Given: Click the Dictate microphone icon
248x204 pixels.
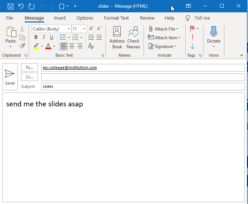Looking at the screenshot, I should point(214,31).
